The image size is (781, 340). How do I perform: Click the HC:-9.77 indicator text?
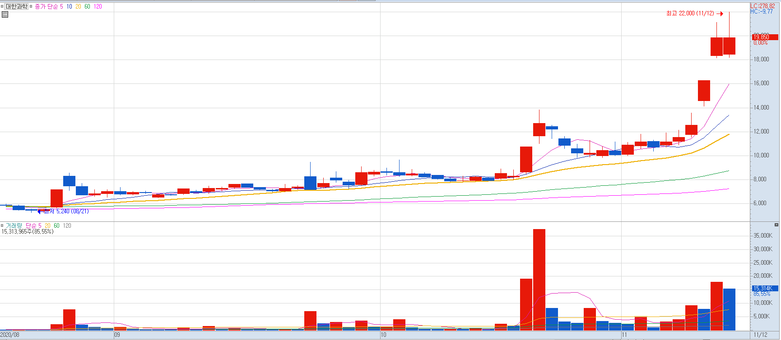762,11
